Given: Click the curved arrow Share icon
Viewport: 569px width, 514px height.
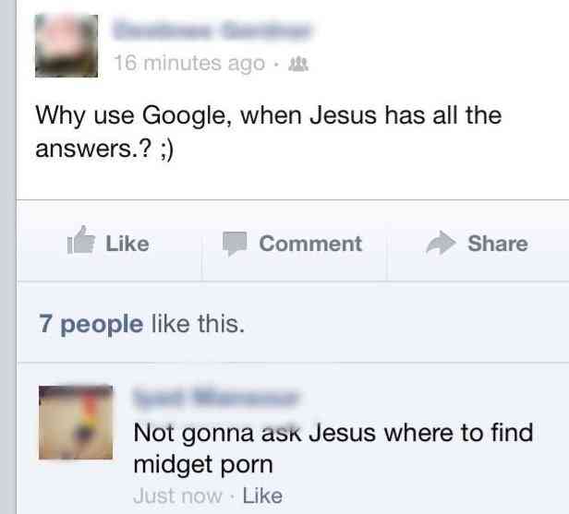Looking at the screenshot, I should click(x=441, y=243).
